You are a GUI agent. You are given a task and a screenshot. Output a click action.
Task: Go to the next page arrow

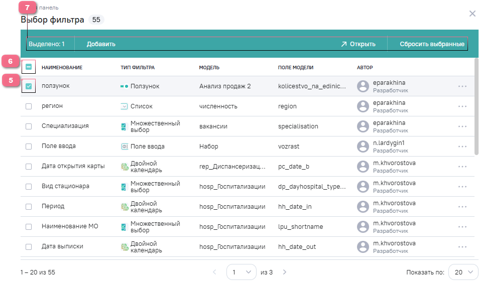[x=285, y=272]
